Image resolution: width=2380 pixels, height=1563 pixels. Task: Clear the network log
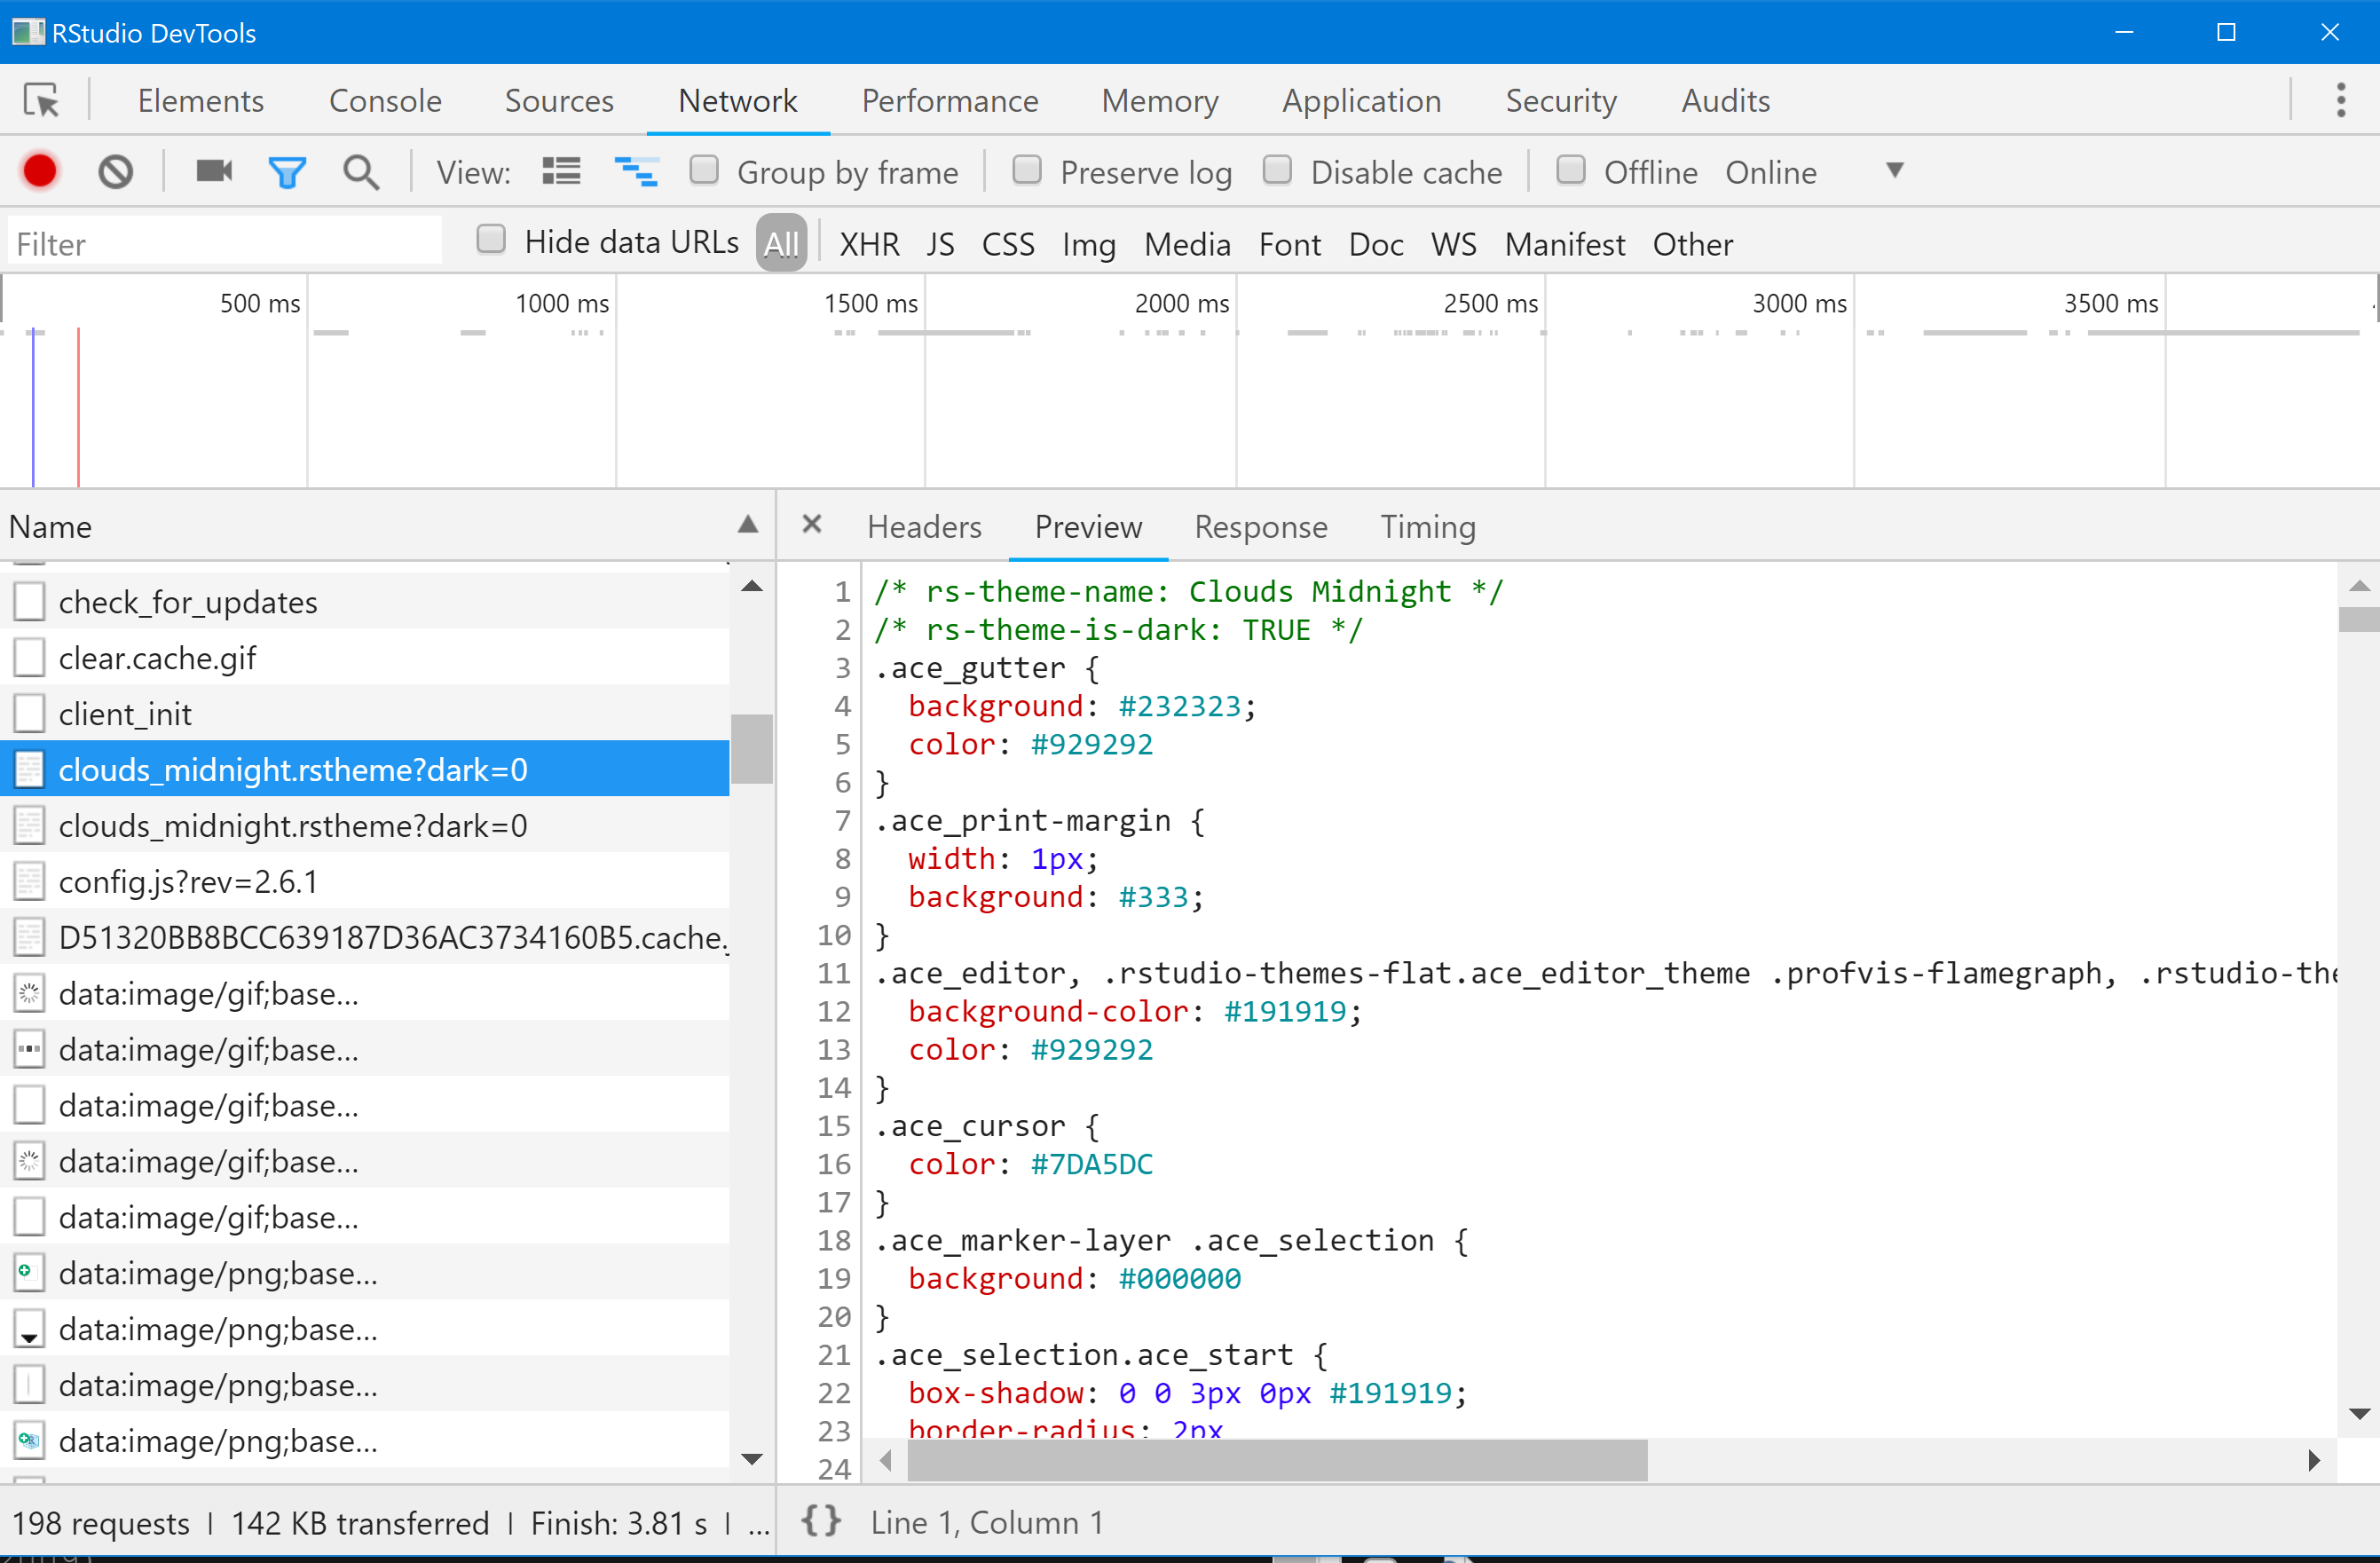pos(115,172)
